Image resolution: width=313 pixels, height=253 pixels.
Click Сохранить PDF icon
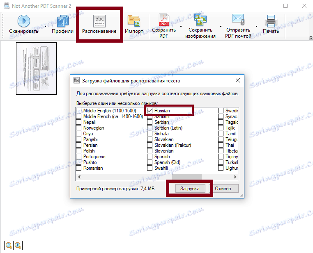[x=164, y=20]
